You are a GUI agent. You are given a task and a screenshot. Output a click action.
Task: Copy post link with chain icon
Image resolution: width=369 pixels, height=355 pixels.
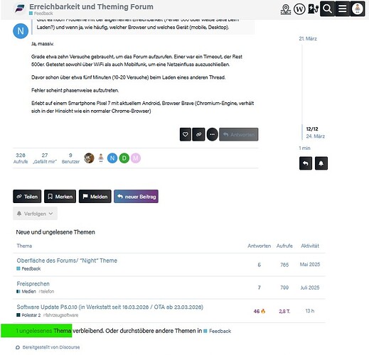coord(198,134)
